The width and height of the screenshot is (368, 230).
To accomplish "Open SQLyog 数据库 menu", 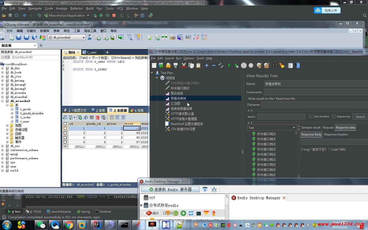I will (x=44, y=31).
